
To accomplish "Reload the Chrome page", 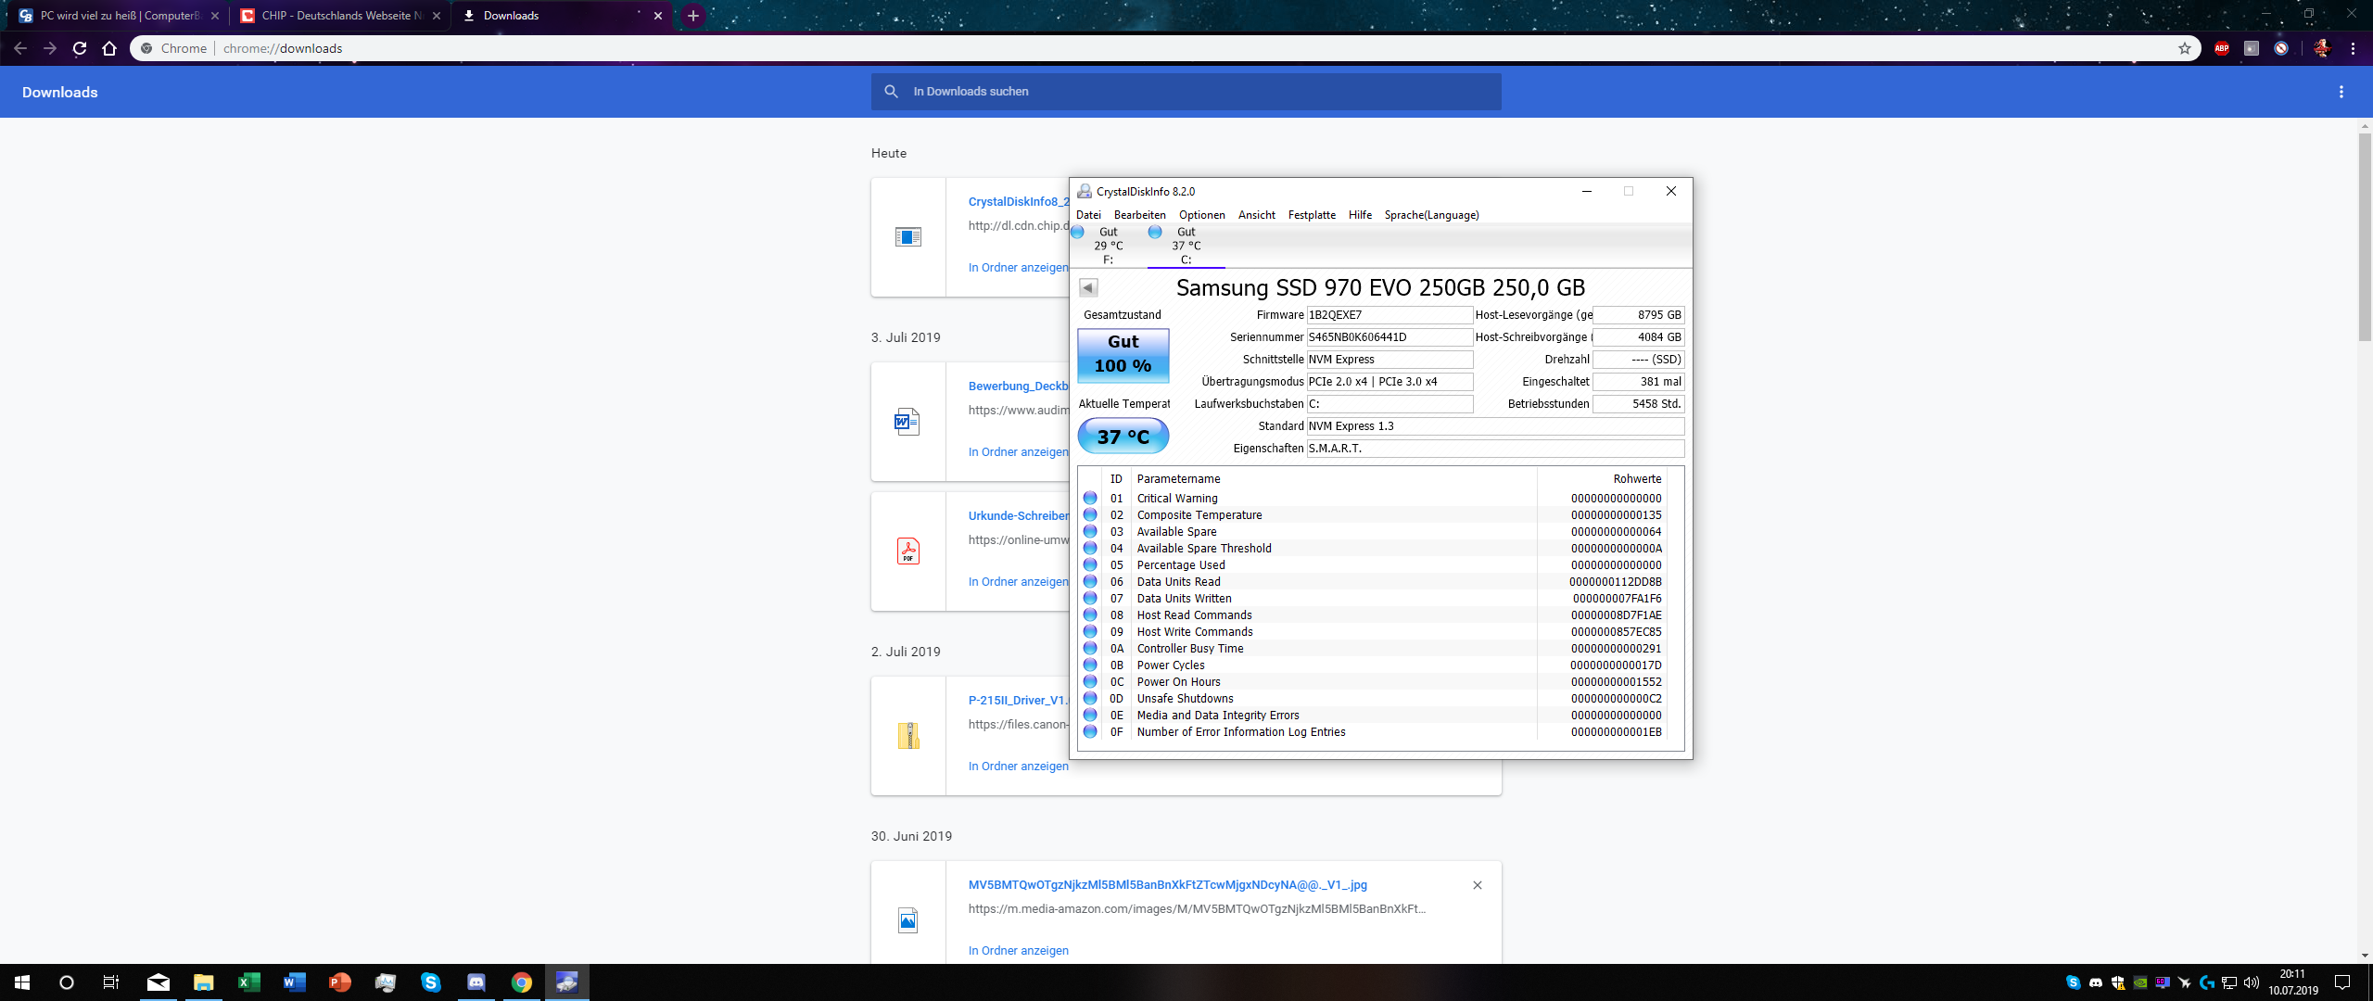I will pos(80,48).
